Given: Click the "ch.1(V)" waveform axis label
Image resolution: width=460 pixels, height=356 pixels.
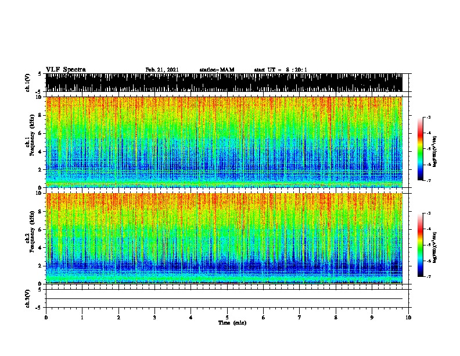Looking at the screenshot, I should click(28, 83).
